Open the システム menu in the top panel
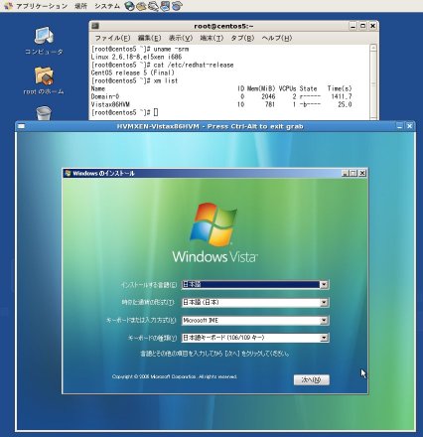 (x=107, y=6)
